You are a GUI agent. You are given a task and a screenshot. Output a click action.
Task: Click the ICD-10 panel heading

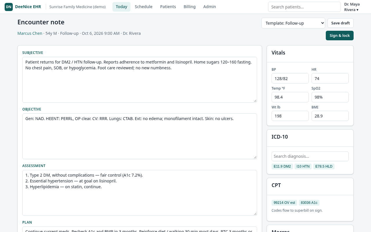click(280, 137)
